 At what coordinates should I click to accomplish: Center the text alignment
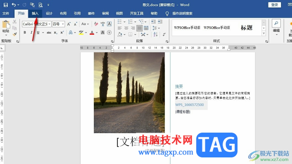126,28
